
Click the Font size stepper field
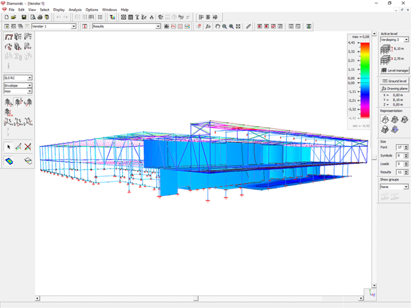coord(399,147)
